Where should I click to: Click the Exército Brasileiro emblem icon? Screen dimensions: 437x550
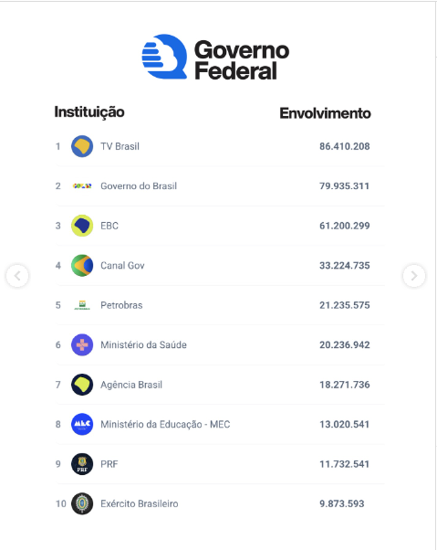coord(82,503)
